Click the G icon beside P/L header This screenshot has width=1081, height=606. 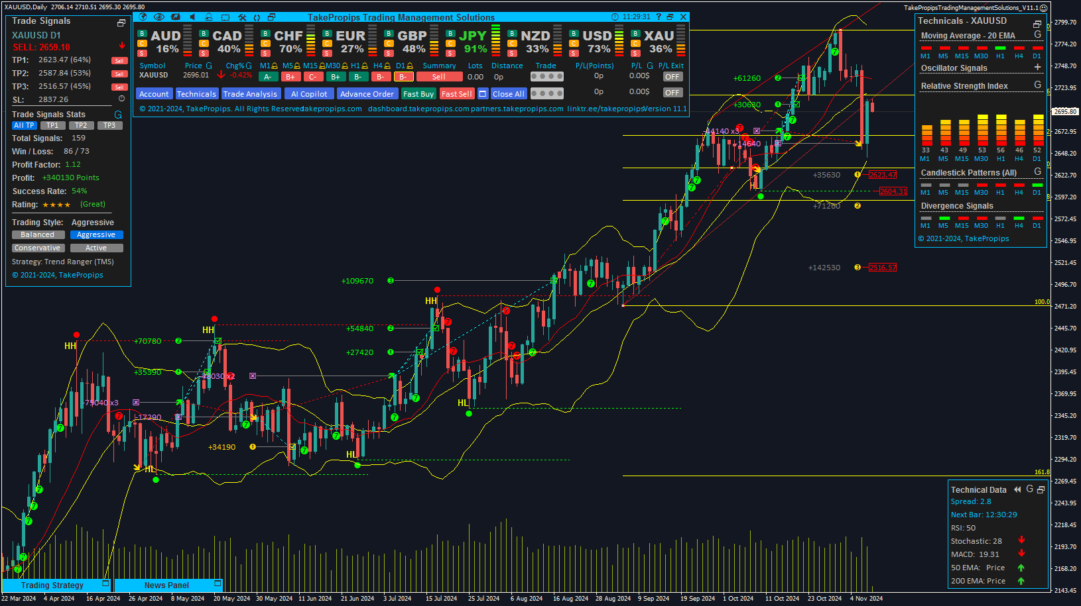point(650,66)
